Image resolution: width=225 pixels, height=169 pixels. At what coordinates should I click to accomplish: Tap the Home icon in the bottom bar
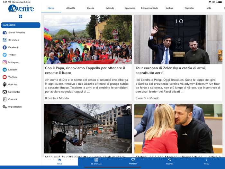59,160
